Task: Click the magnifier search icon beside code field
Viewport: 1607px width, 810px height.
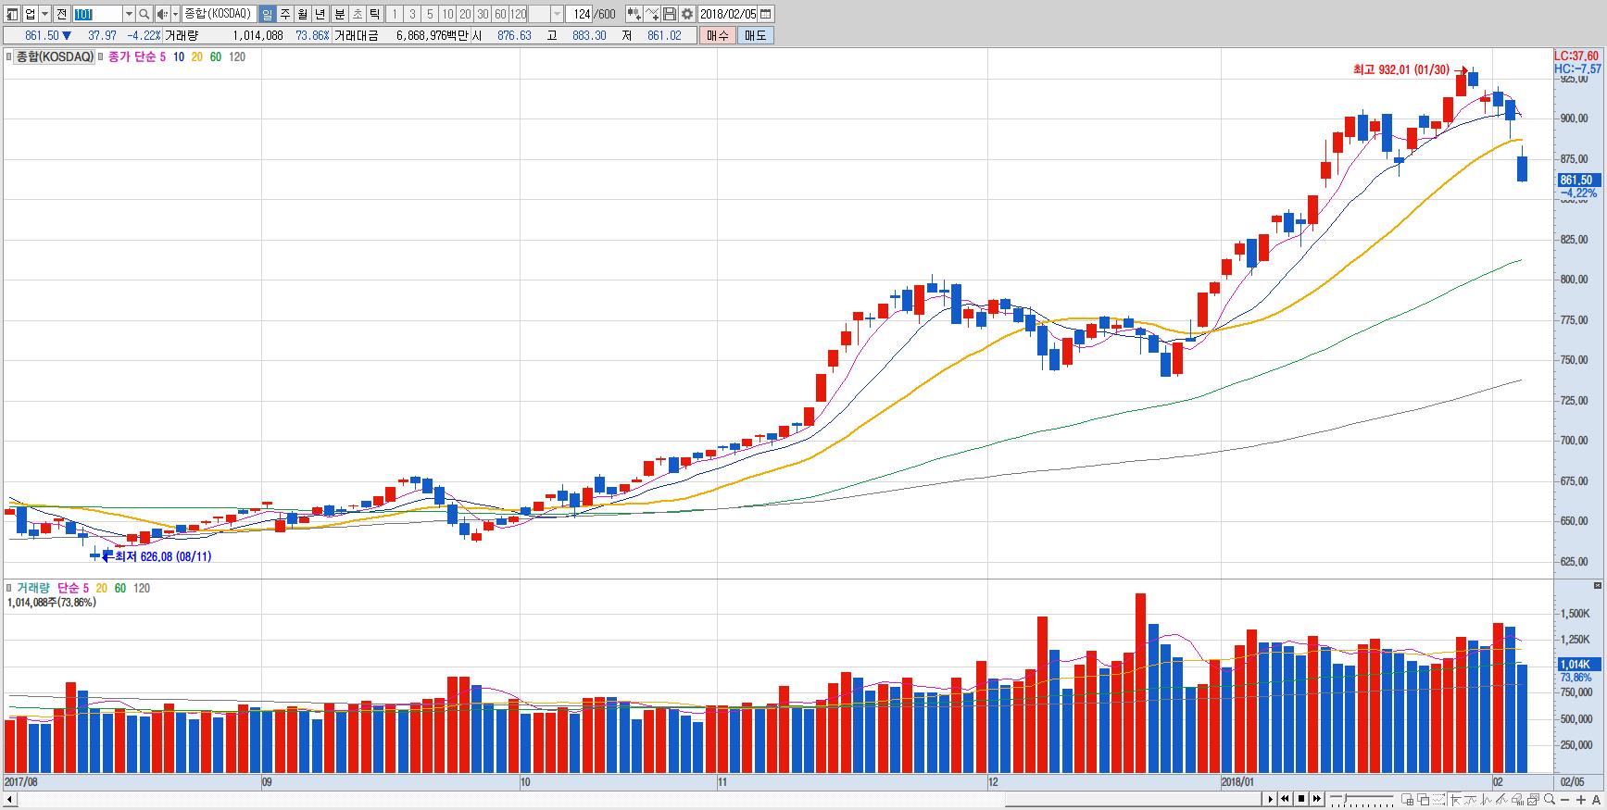Action: click(144, 14)
